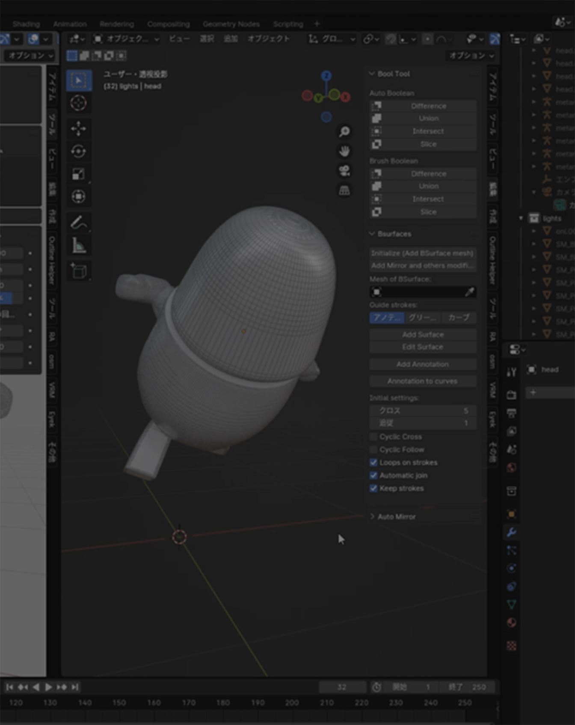
Task: Activate the 3D Cursor tool
Action: tap(78, 103)
